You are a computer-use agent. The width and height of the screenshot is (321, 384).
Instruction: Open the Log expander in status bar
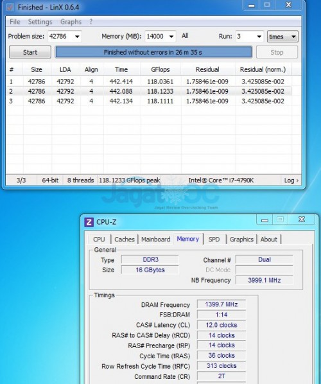(291, 180)
